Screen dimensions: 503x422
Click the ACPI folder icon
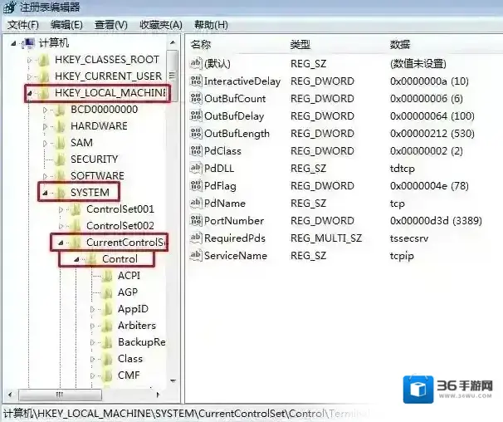pos(107,276)
